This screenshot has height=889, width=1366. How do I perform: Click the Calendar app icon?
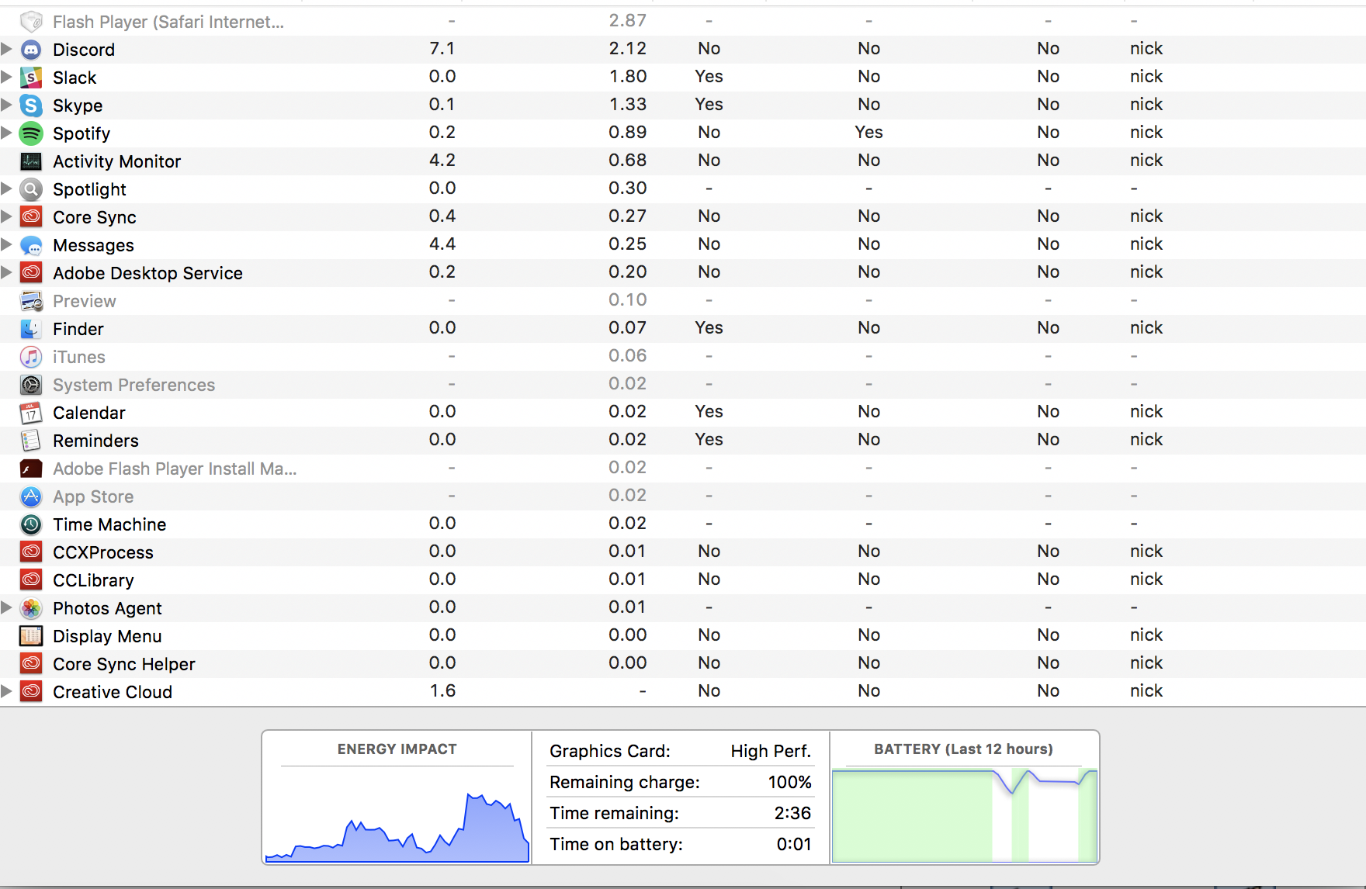tap(31, 413)
